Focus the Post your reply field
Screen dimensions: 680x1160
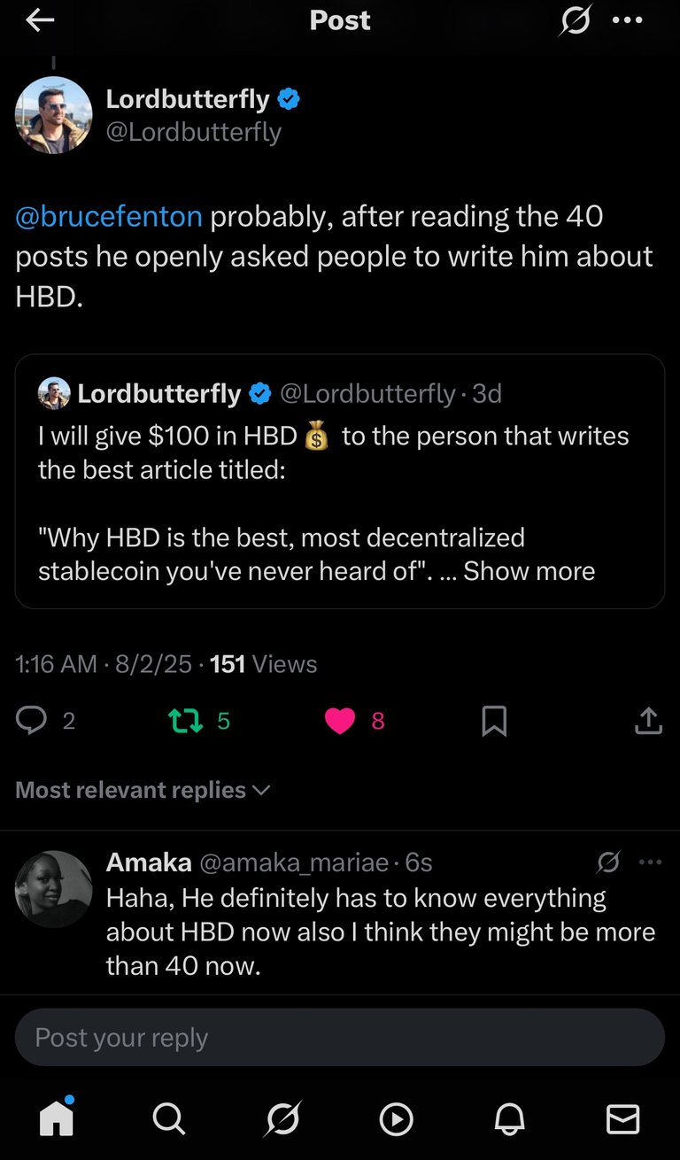point(340,1037)
